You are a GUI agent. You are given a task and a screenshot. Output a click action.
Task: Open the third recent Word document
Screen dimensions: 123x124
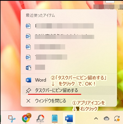click(x=69, y=47)
